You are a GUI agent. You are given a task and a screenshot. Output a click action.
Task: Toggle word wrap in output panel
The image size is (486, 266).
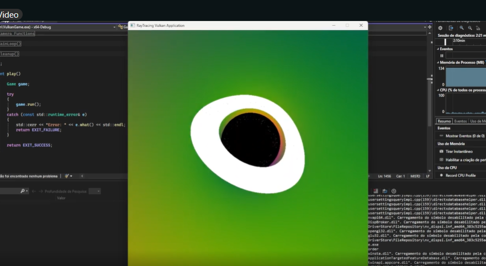pos(384,191)
